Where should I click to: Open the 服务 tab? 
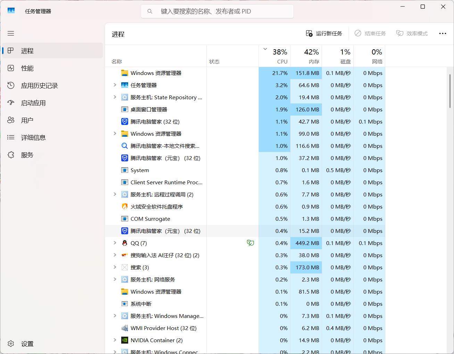[52, 155]
